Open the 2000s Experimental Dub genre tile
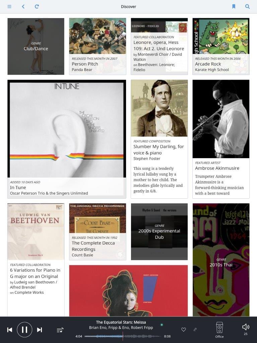Viewport: 257px width, 343px height. tap(159, 232)
